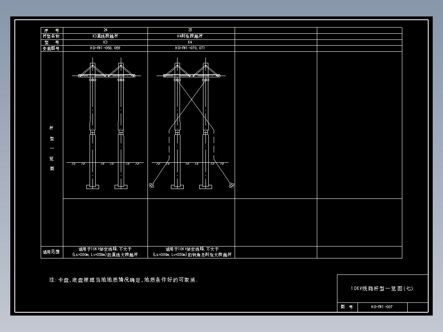Image resolution: width=443 pixels, height=332 pixels.
Task: Click the '适用范围' row header
Action: point(51,252)
